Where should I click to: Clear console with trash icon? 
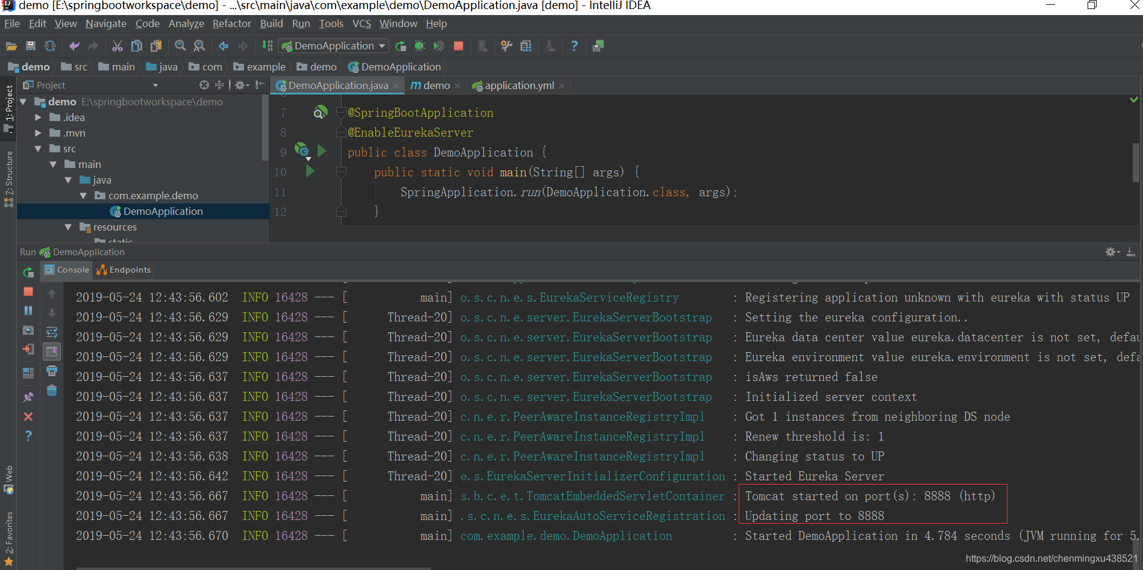pyautogui.click(x=52, y=391)
